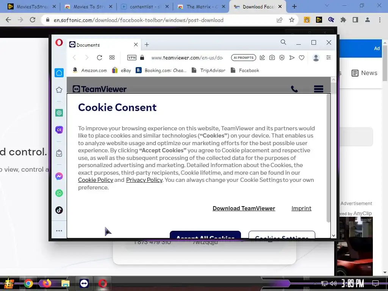Screen dimensions: 388x291
Task: Close the Download Facebook Chrome tab
Action: point(280,7)
